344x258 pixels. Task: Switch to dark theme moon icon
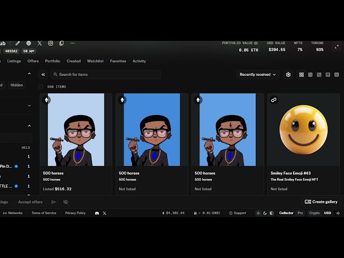(265, 213)
